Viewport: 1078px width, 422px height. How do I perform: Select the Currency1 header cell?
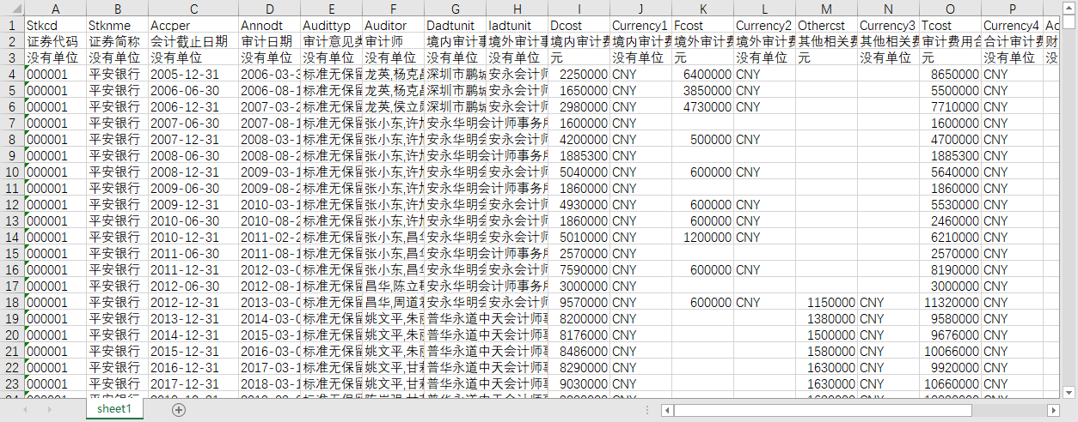(640, 25)
